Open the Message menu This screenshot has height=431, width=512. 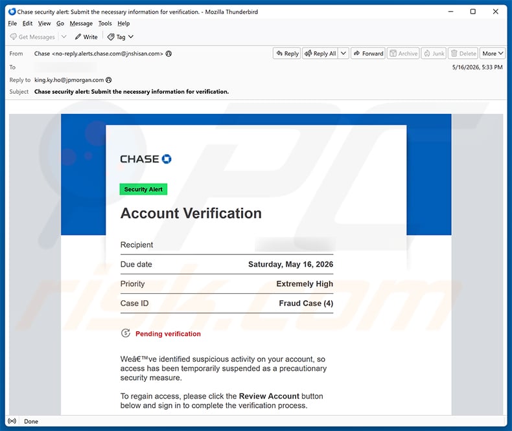(81, 23)
